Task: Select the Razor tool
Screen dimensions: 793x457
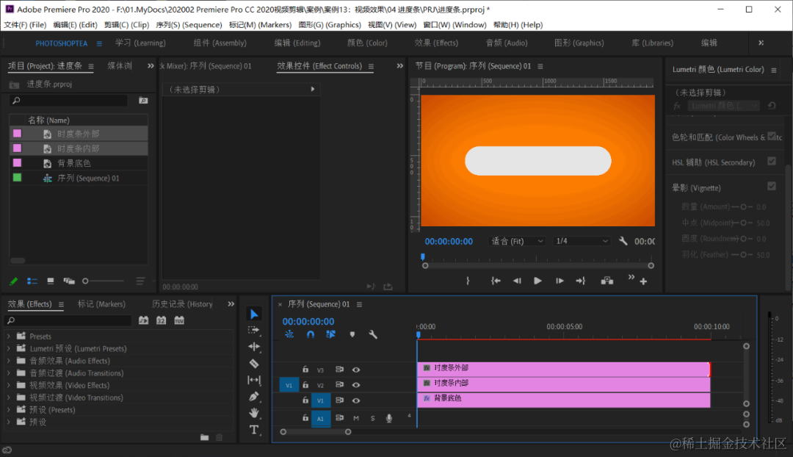Action: point(254,364)
